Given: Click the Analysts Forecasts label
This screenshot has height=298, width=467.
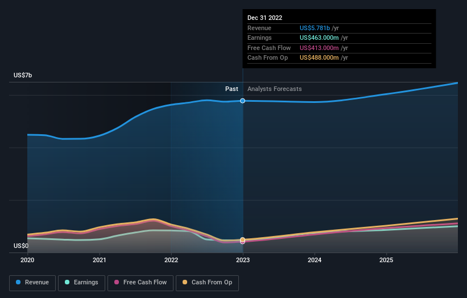Looking at the screenshot, I should point(274,89).
